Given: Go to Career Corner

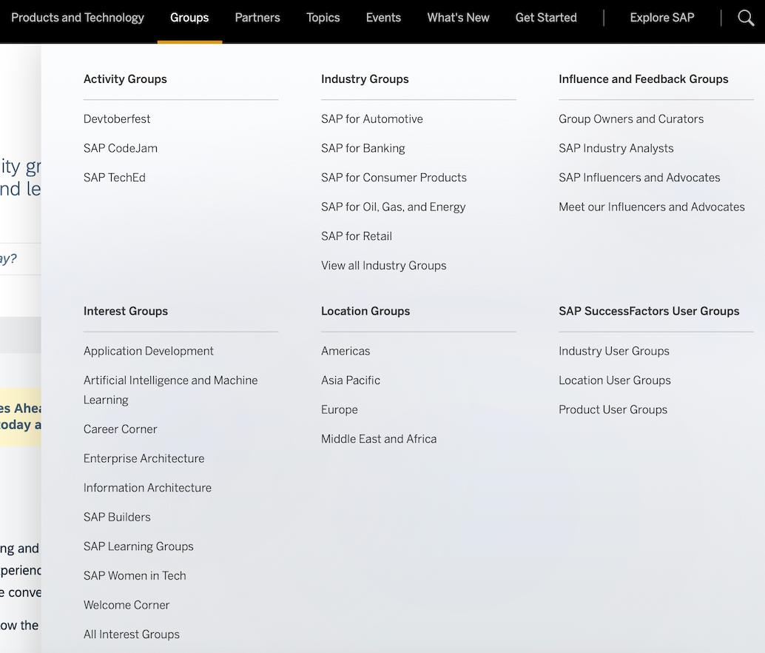Looking at the screenshot, I should (x=121, y=429).
